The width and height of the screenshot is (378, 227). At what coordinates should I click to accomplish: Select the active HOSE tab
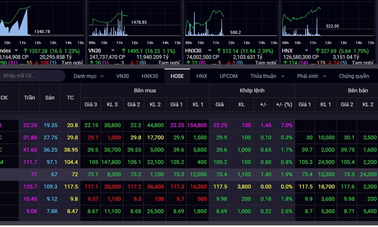click(177, 76)
